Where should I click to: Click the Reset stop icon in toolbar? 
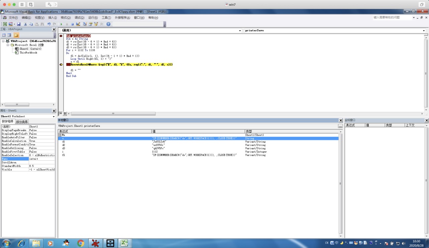[x=72, y=24]
